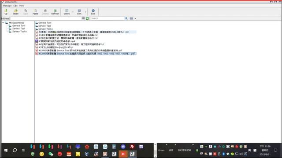The image size is (282, 158).
Task: Click the Green taskbar toolbar label
Action: click(x=161, y=150)
